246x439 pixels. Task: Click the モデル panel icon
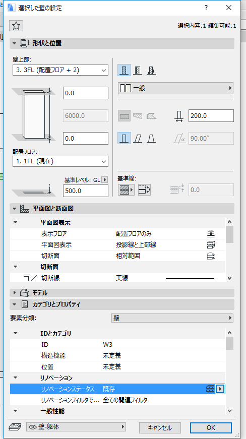(x=25, y=293)
